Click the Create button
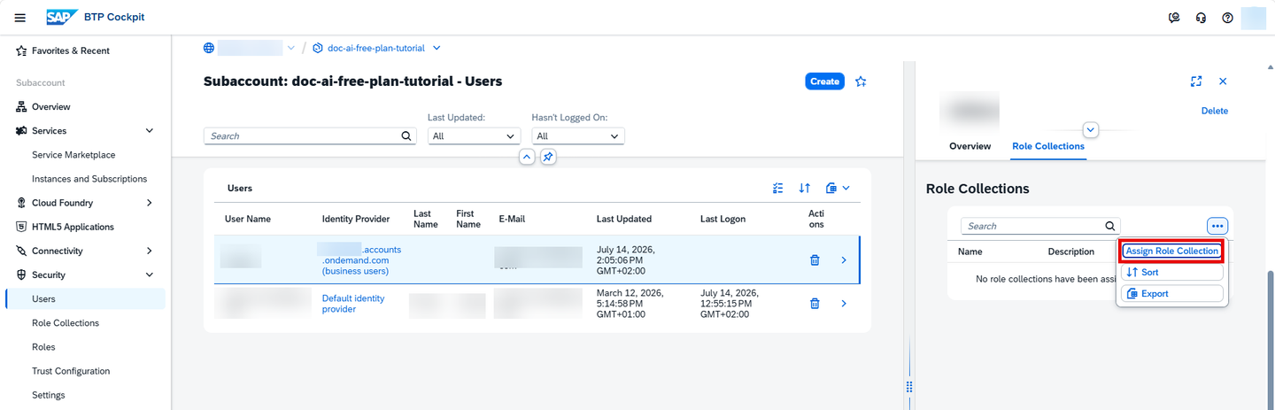 coord(824,81)
